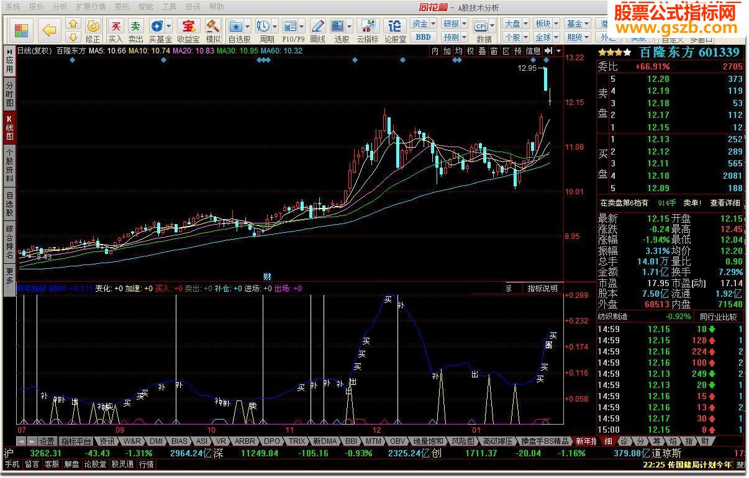Open the 预测 dropdown
Screen dimensions: 749x478
click(455, 37)
